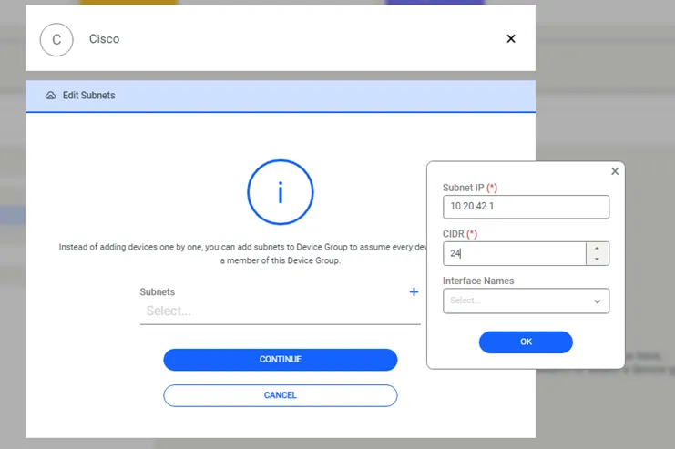Screen dimensions: 675x449
Task: Add a subnet with the plus icon
Action: 414,291
